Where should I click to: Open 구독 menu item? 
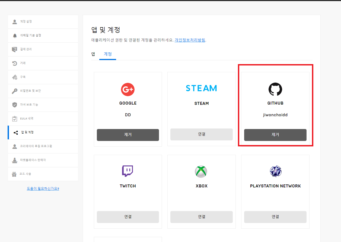coord(43,77)
